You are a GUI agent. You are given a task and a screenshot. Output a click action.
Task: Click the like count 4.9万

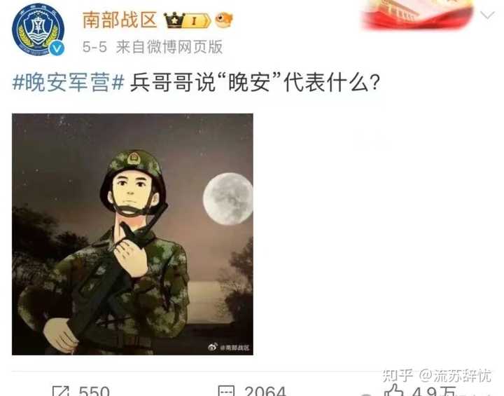tap(434, 391)
